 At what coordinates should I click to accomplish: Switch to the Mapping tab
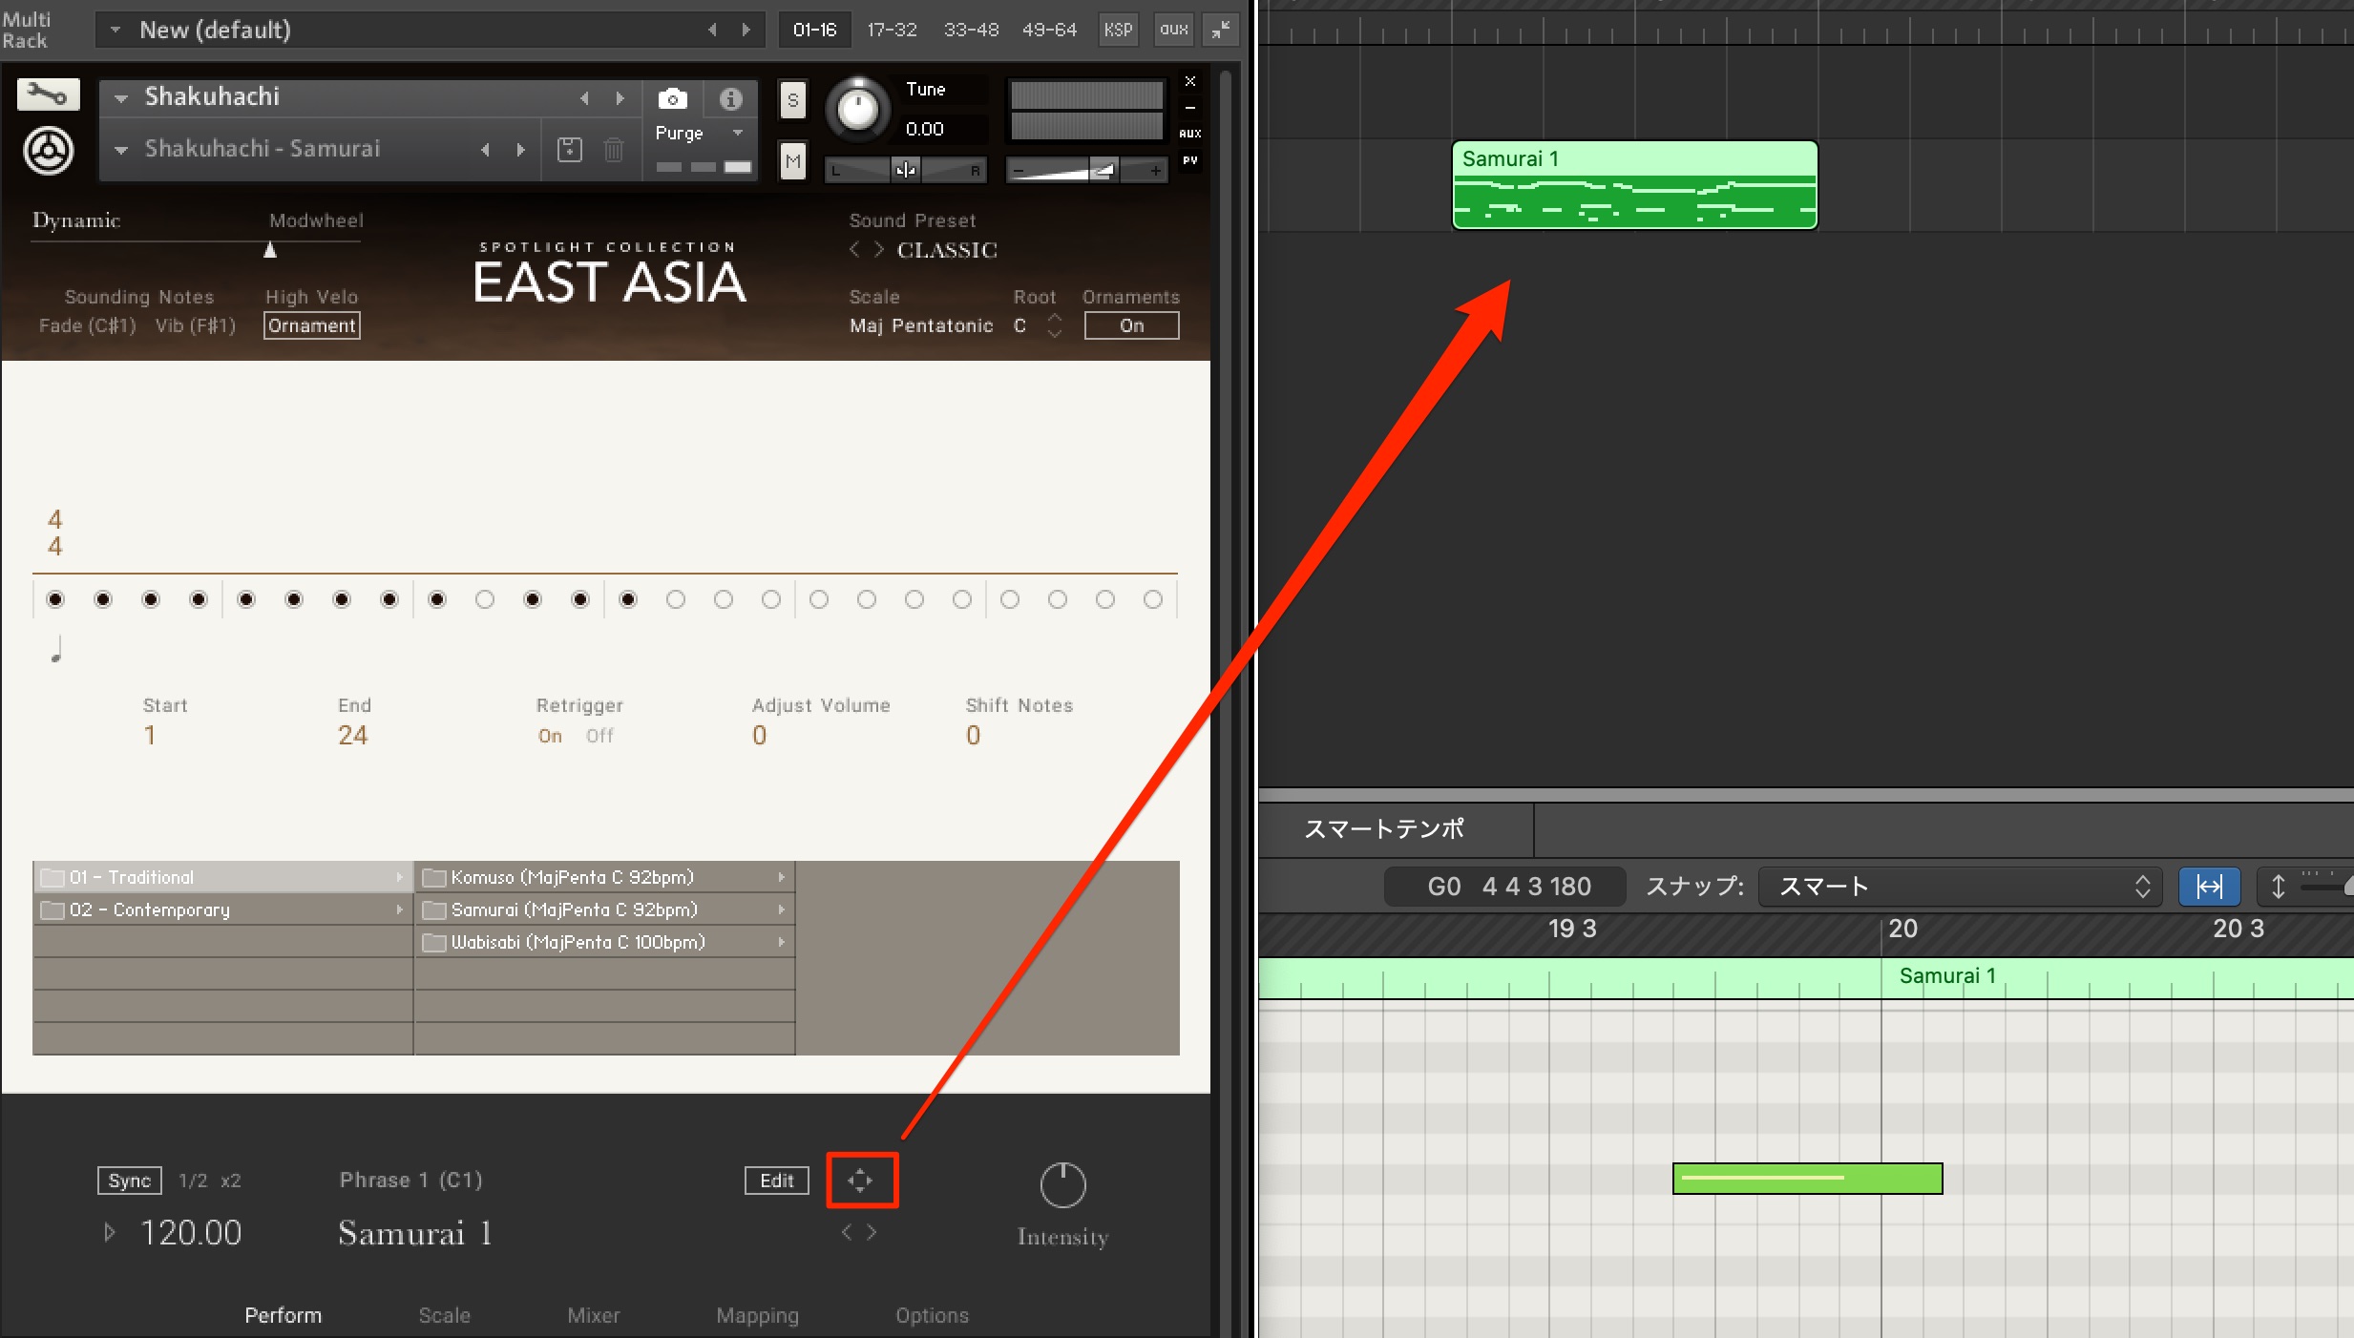757,1315
